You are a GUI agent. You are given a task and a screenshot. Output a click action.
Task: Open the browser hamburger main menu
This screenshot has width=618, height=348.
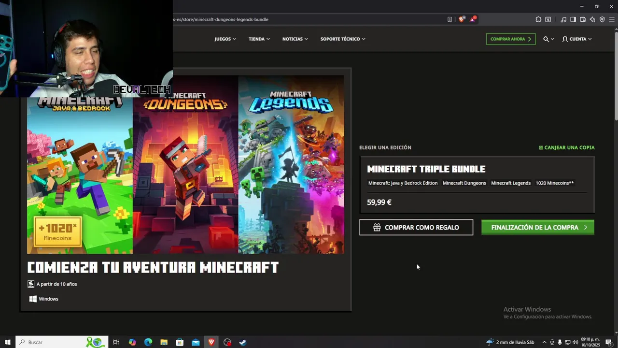pos(612,19)
